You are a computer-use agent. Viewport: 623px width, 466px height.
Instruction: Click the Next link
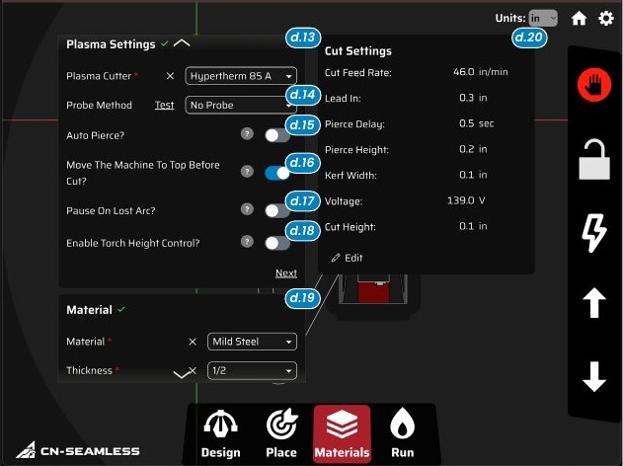(286, 272)
